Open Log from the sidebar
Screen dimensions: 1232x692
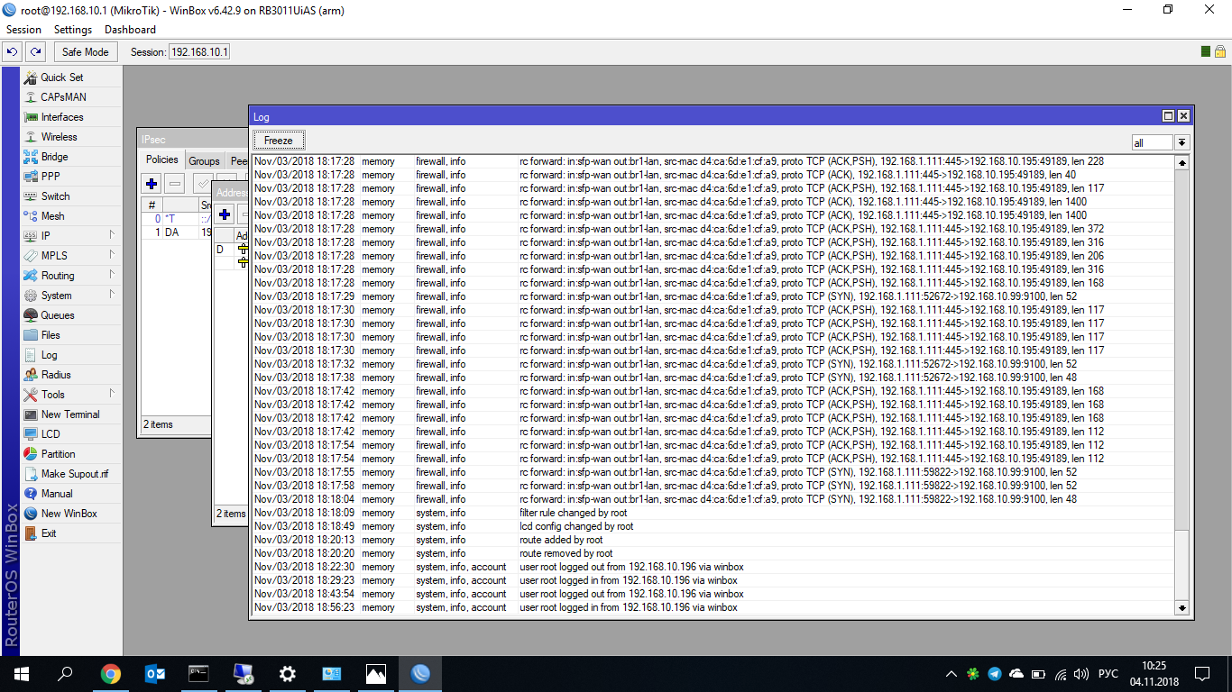(x=71, y=355)
